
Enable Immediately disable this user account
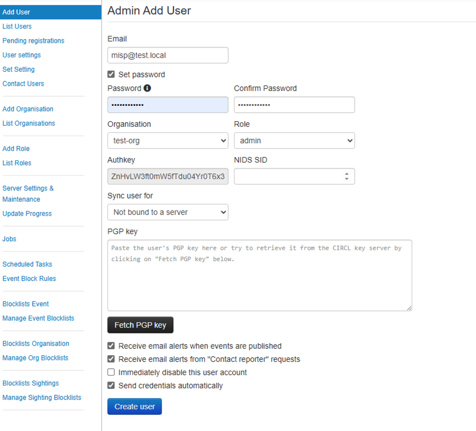111,372
